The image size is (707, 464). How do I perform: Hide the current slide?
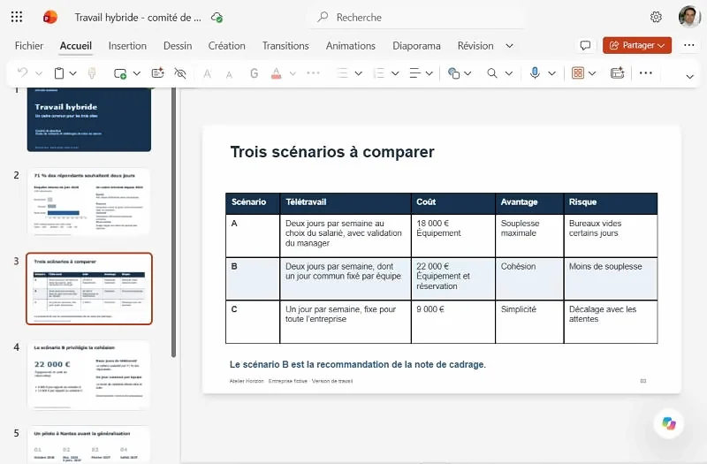[x=180, y=73]
